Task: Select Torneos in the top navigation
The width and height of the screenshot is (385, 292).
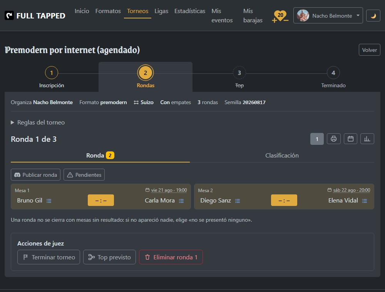Action: click(137, 11)
